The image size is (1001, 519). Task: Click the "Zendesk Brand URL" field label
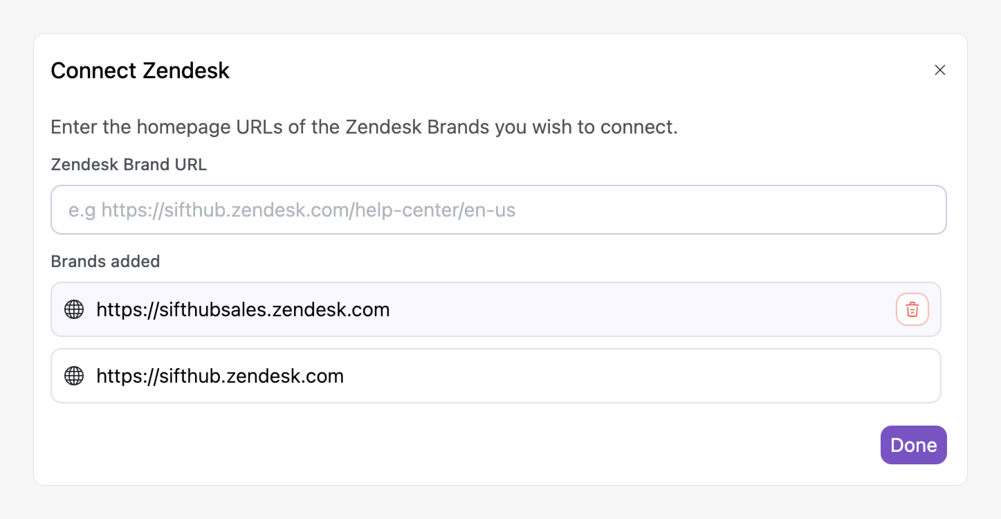pos(129,164)
